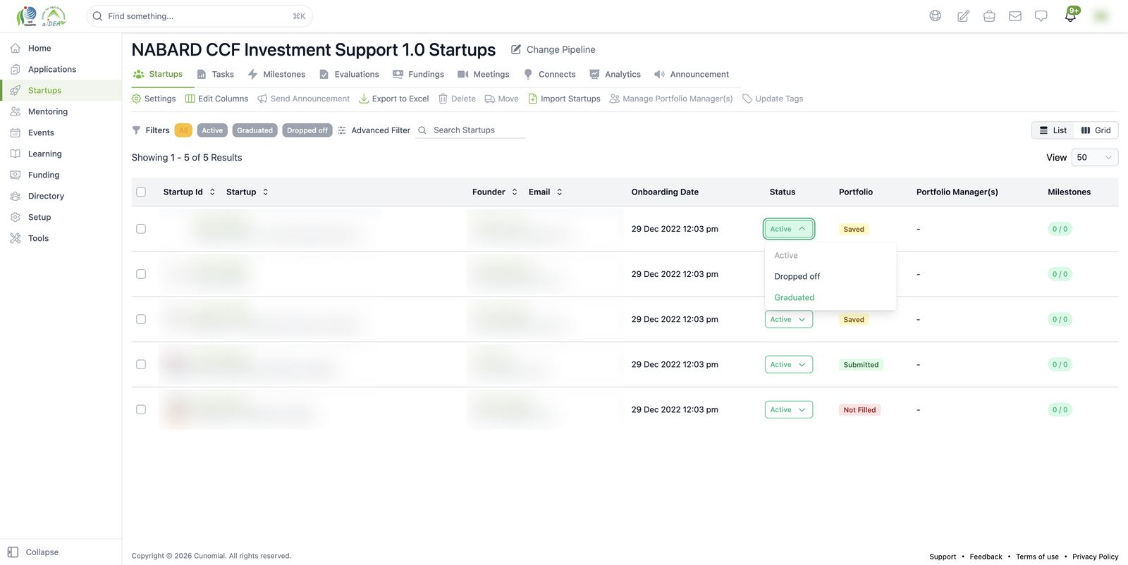
Task: Tick the select-all checkbox in table header
Action: 141,192
